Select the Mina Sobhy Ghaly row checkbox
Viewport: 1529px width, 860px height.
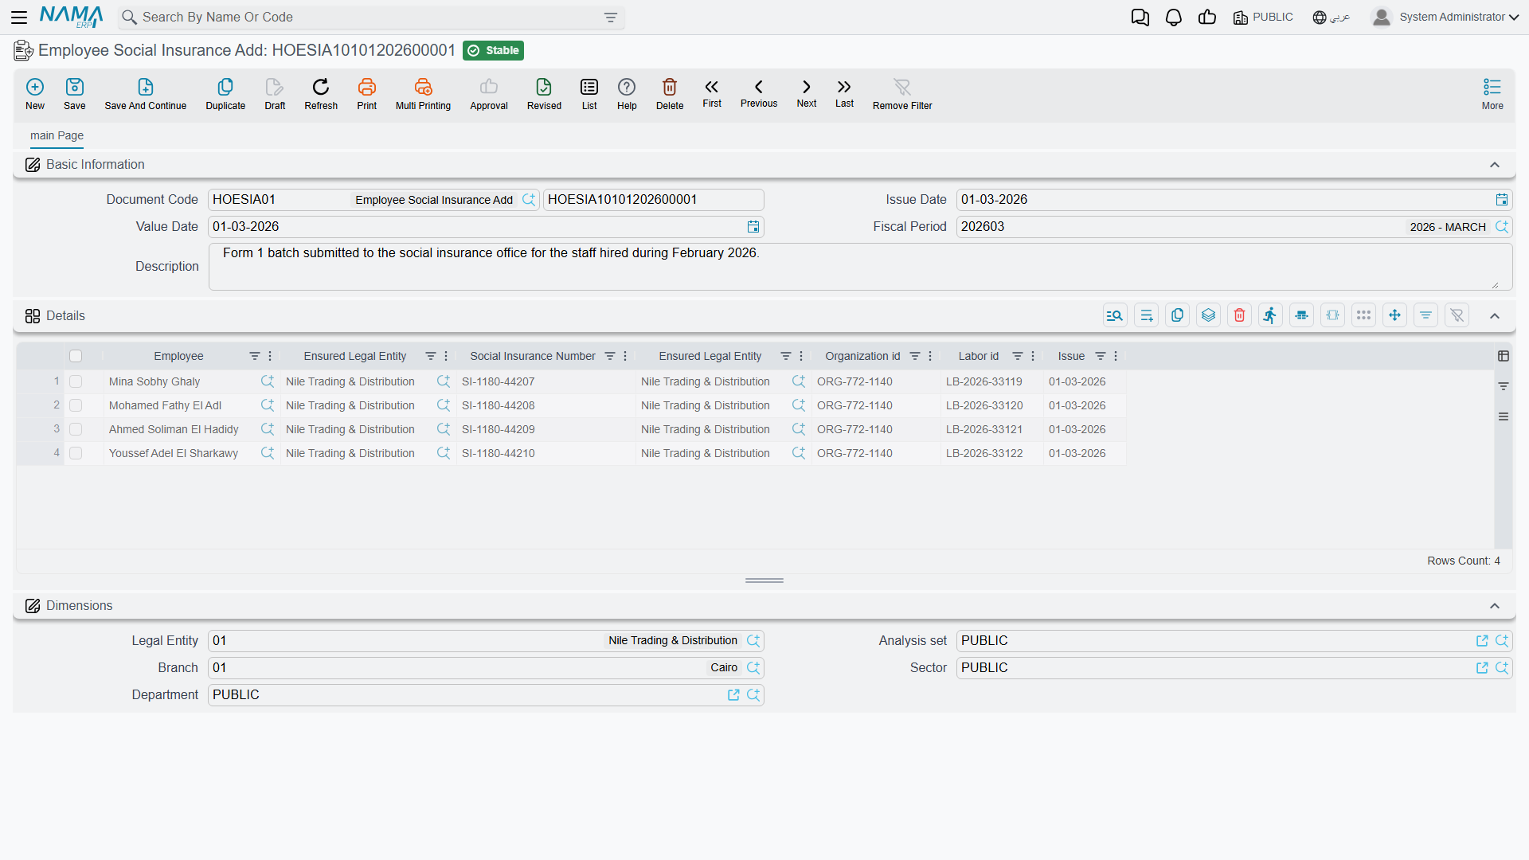point(76,381)
